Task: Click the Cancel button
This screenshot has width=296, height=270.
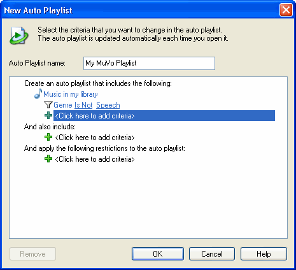Action: click(212, 253)
